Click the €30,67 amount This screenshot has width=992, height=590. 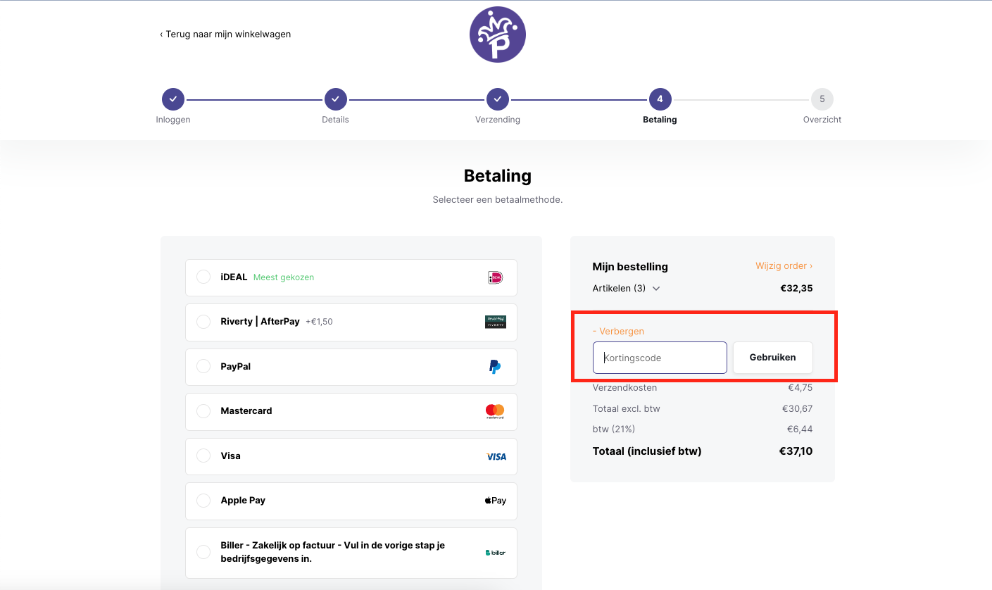pos(797,408)
